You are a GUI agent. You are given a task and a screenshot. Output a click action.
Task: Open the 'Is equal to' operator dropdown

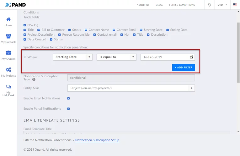click(133, 57)
